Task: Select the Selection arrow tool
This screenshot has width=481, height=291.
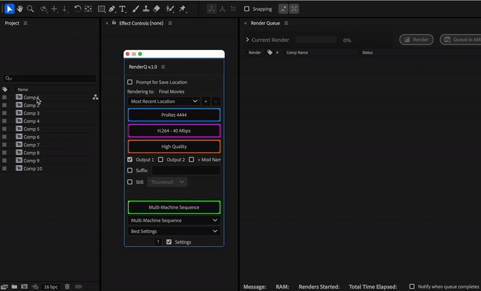Action: 10,9
